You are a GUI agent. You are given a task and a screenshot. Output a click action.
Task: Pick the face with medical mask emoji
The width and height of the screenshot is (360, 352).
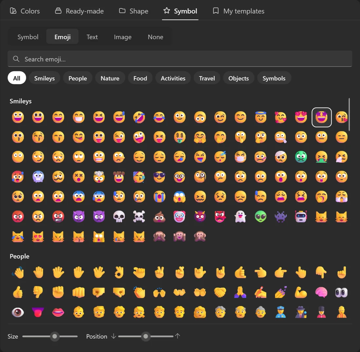[240, 157]
